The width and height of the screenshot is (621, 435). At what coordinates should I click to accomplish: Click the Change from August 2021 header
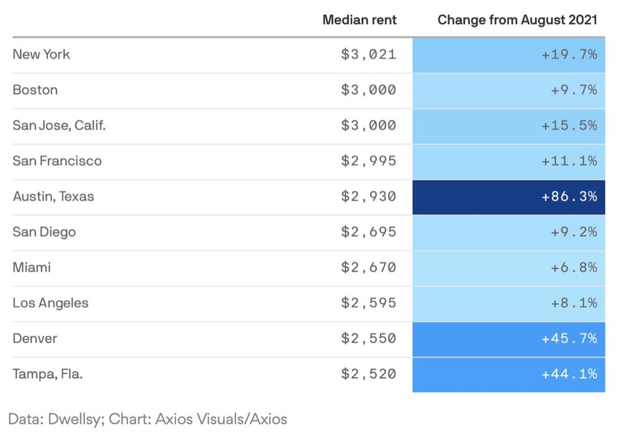[x=517, y=19]
